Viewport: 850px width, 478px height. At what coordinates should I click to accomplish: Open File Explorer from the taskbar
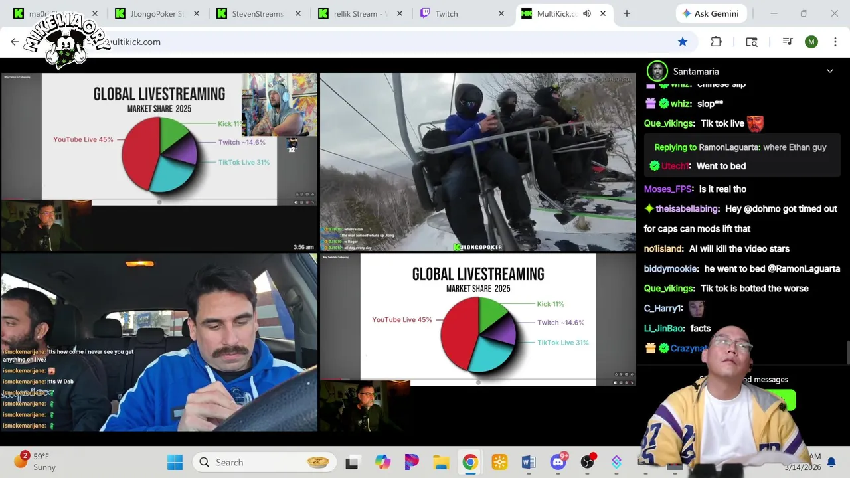coord(441,462)
